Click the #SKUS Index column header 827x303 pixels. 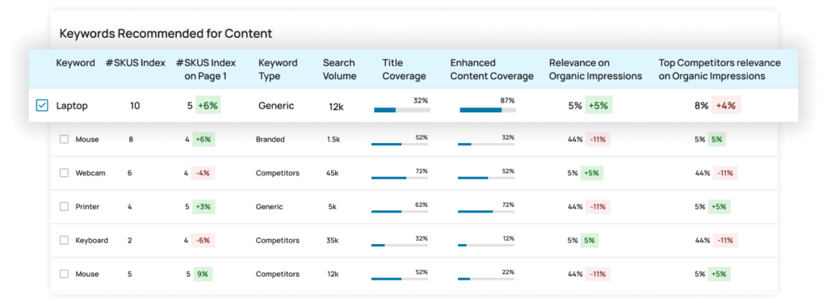pyautogui.click(x=135, y=63)
